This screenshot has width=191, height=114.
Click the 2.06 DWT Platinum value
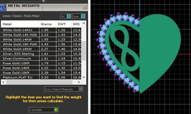[x=61, y=77]
